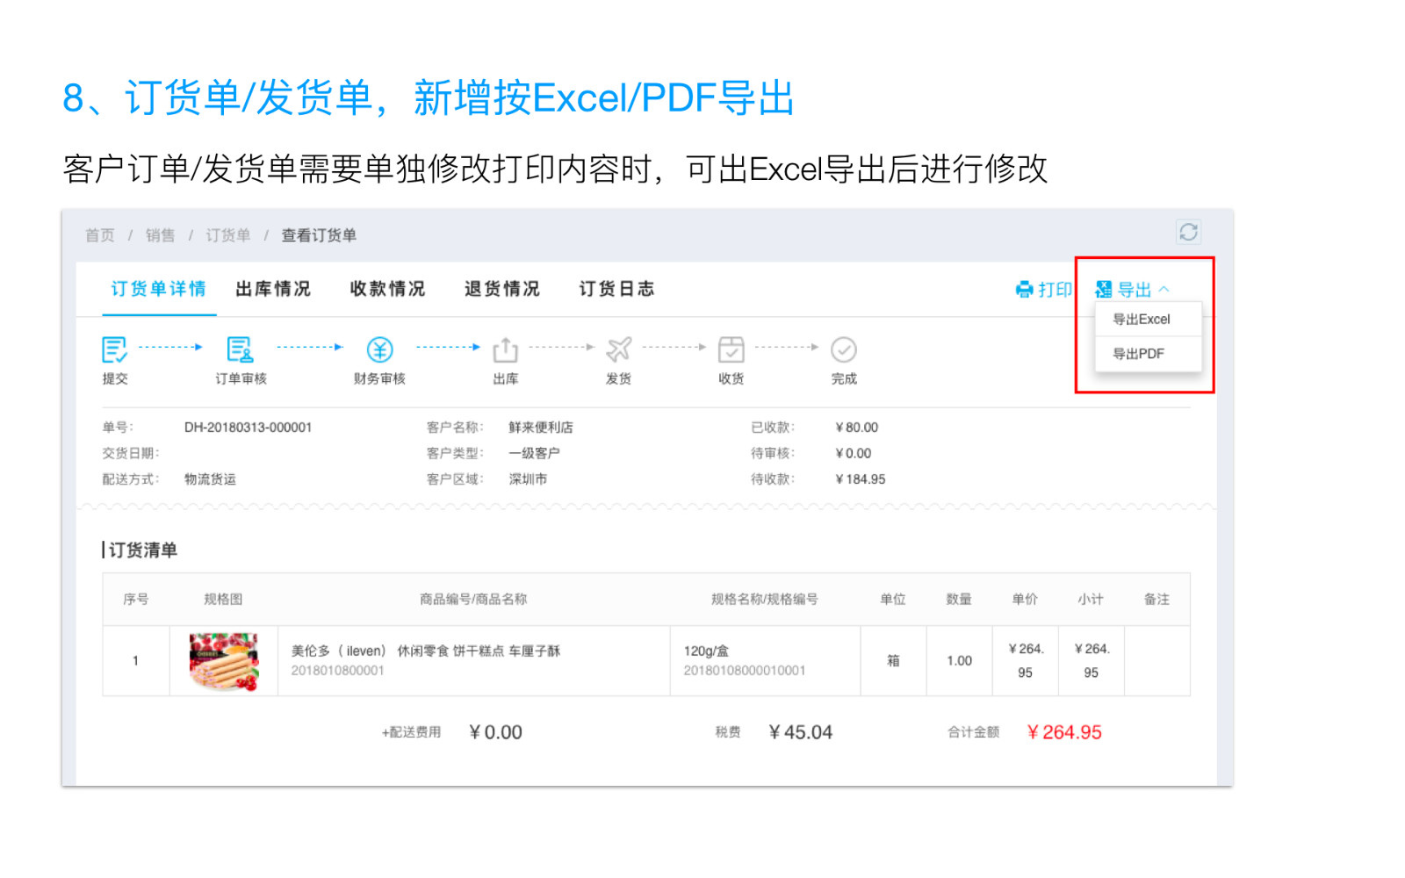Open the 退货情况 tab
The height and width of the screenshot is (878, 1405).
(x=501, y=289)
